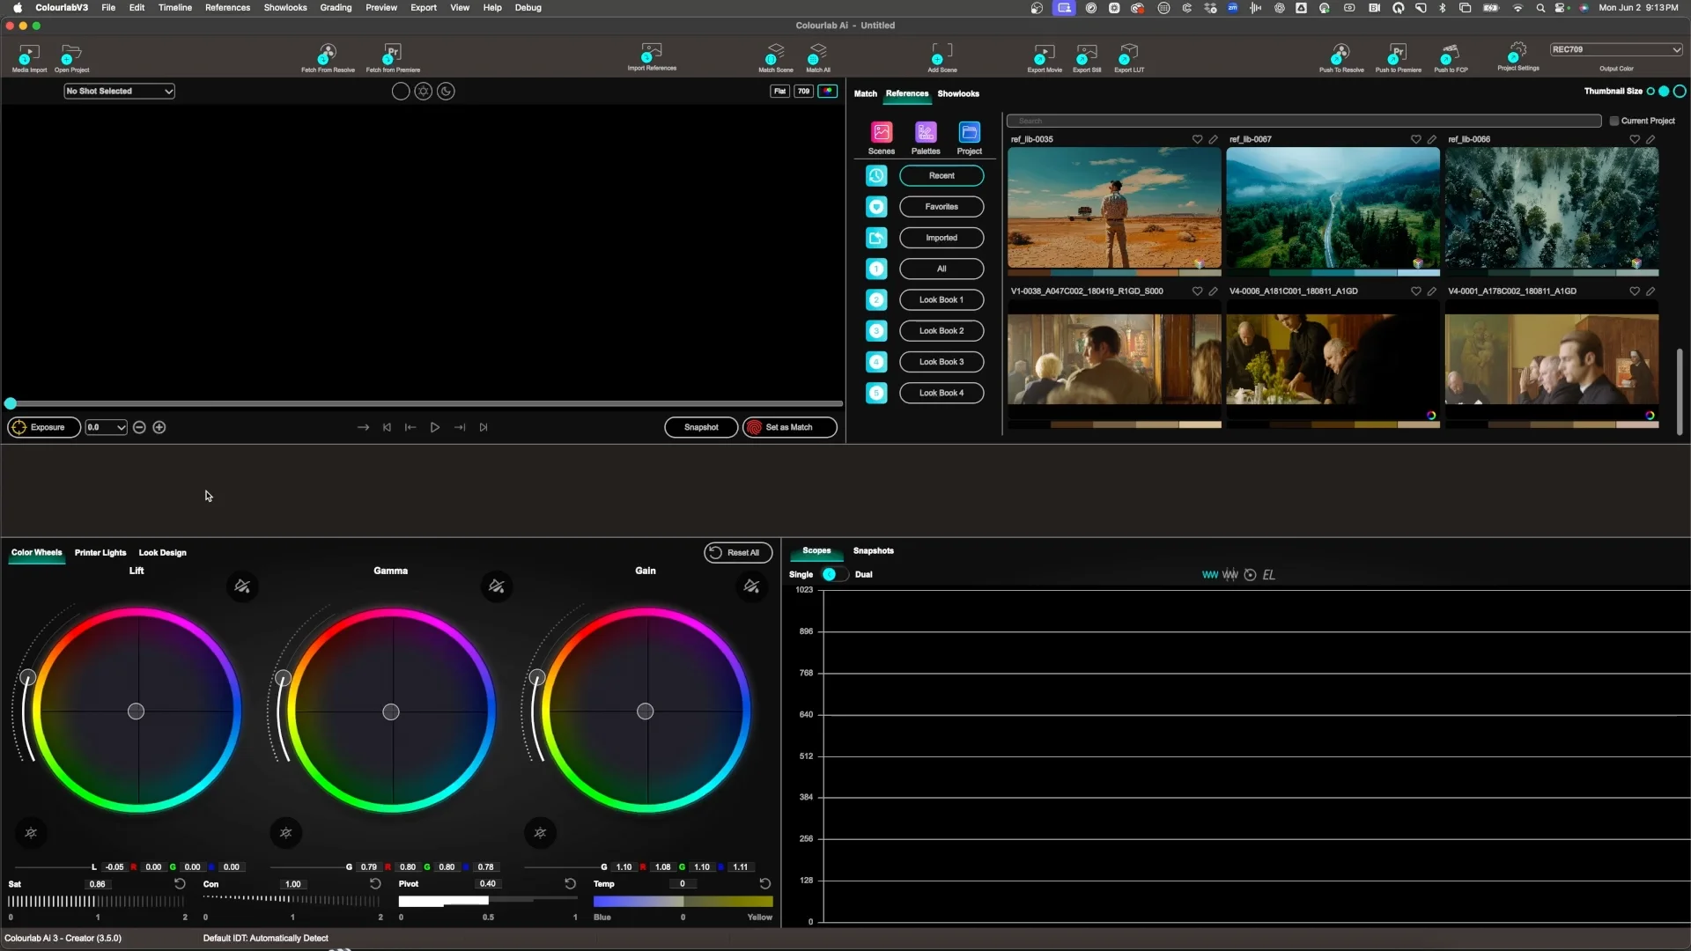The height and width of the screenshot is (951, 1691).
Task: Select the largest Thumbnail Size radio button
Action: (x=1680, y=91)
